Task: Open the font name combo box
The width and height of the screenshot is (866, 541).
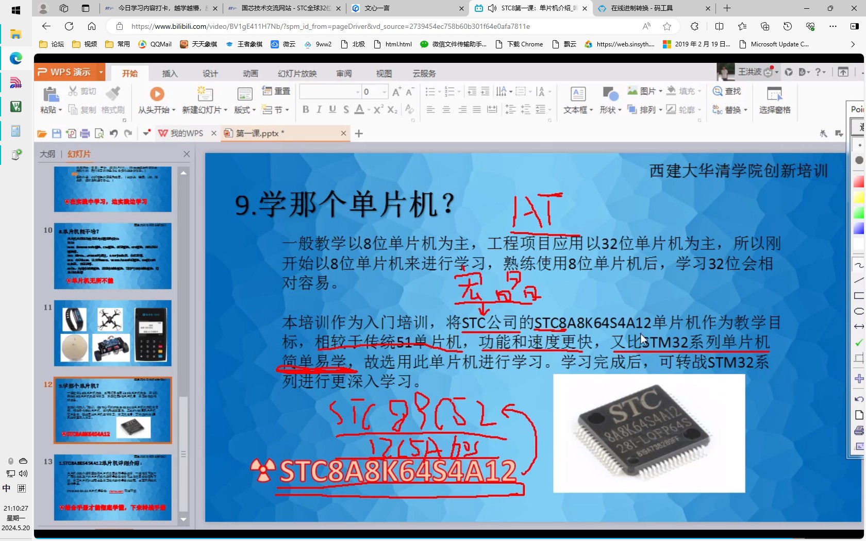Action: [x=330, y=92]
